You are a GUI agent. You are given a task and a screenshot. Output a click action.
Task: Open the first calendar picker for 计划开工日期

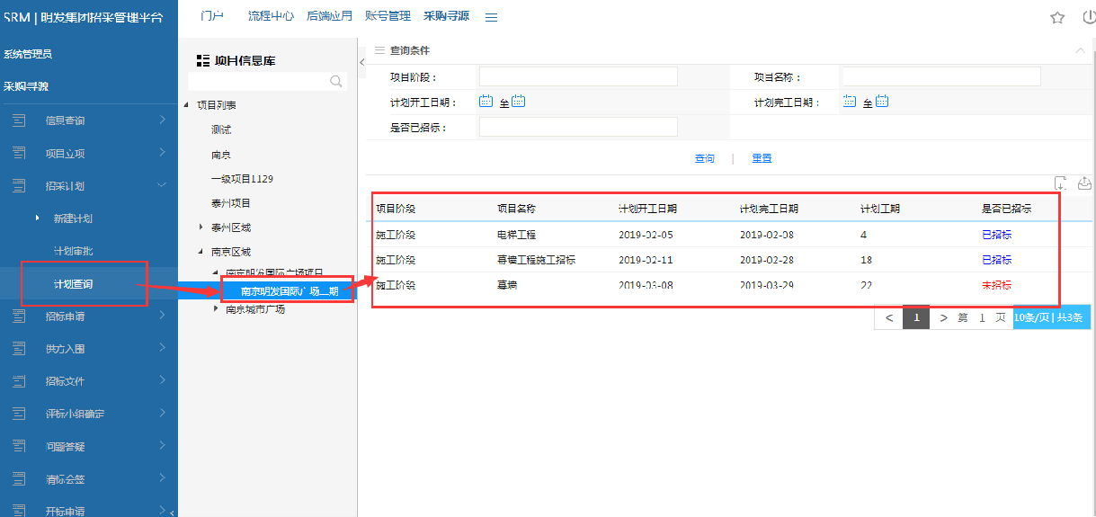486,102
